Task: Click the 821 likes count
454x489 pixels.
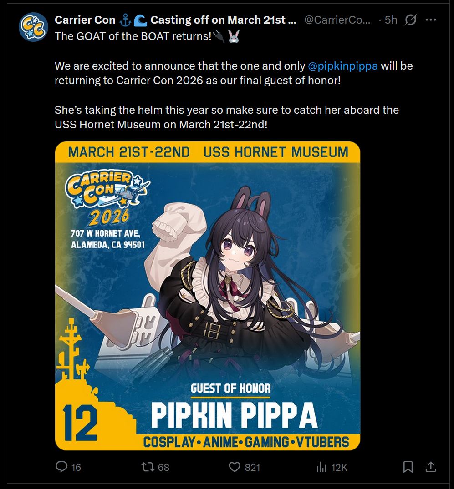Action: click(252, 467)
